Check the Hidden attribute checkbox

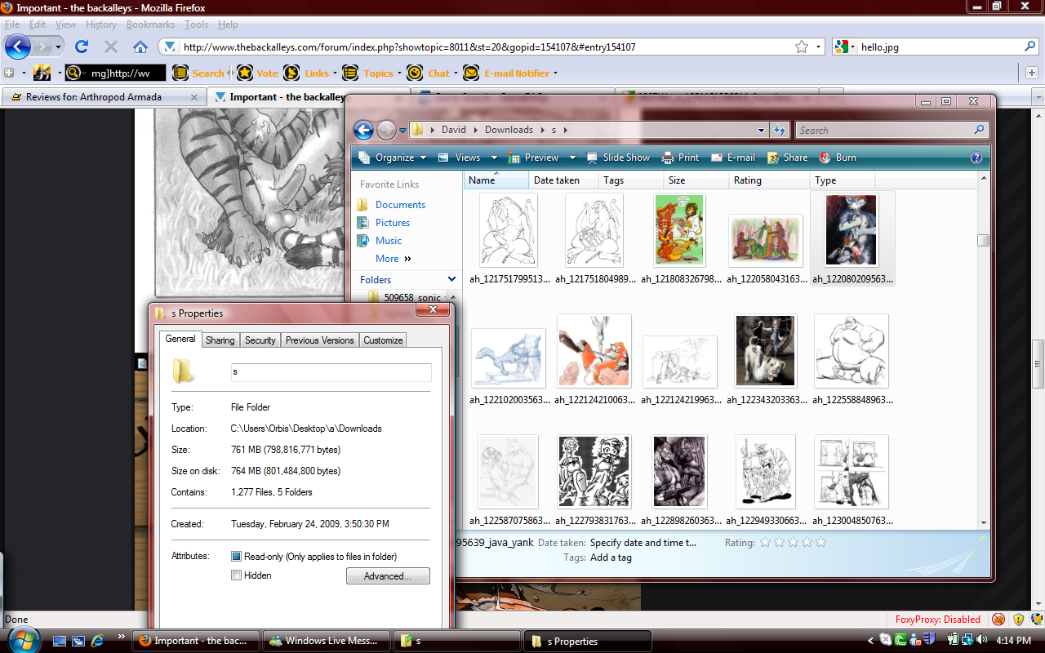(236, 575)
